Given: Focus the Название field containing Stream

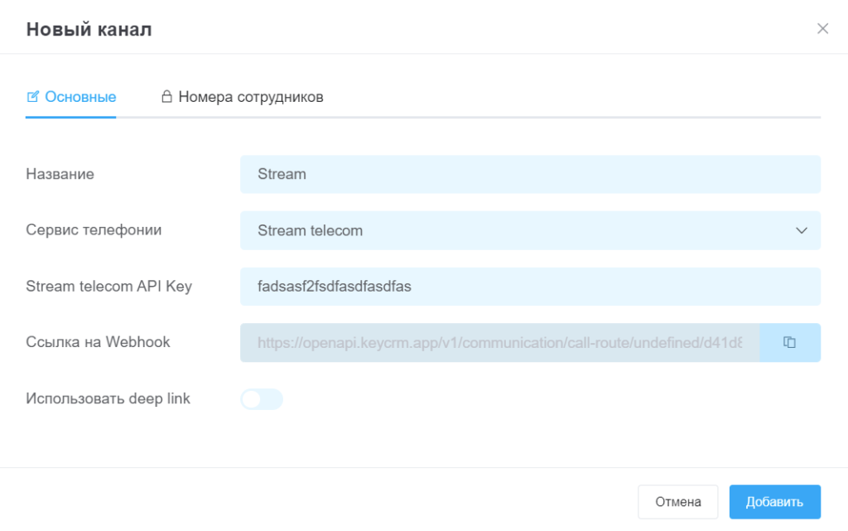Looking at the screenshot, I should tap(530, 174).
